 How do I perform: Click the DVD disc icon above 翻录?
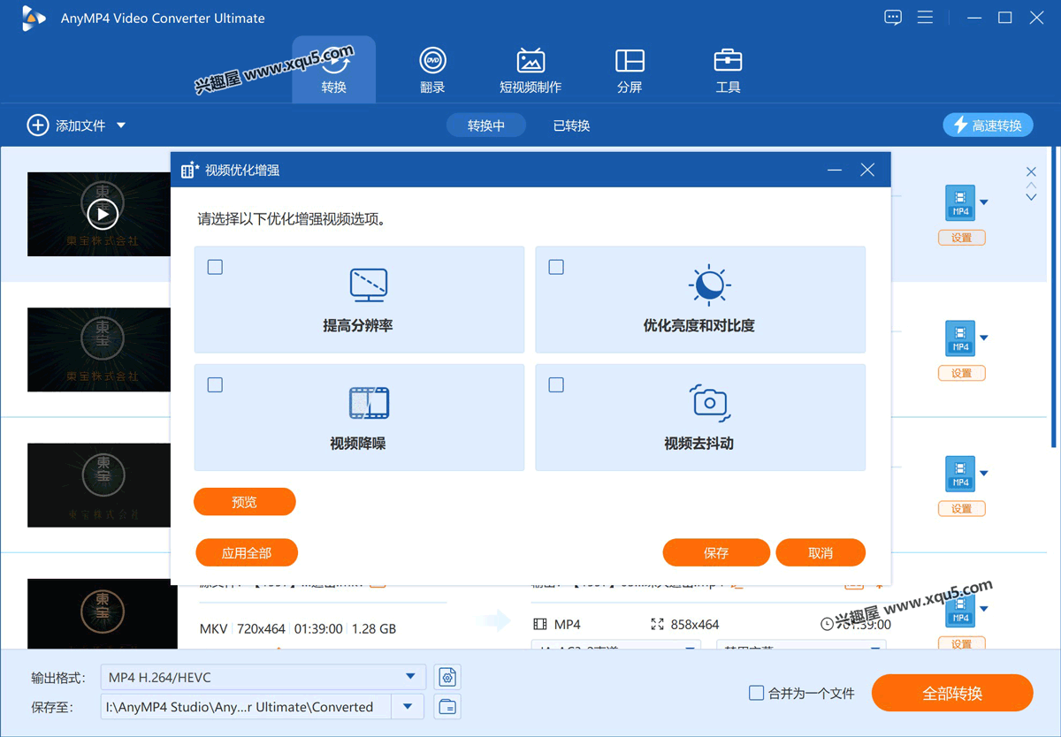click(x=432, y=60)
